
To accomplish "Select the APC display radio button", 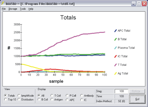I will [67, 100].
